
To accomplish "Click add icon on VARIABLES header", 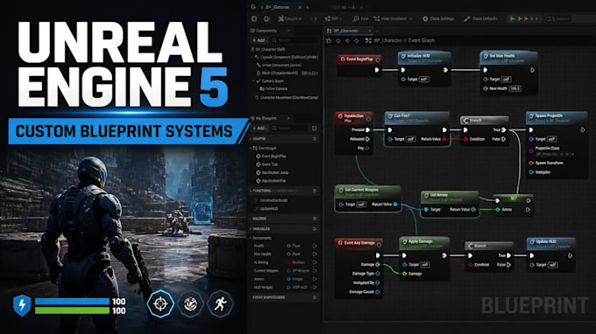I will [315, 229].
